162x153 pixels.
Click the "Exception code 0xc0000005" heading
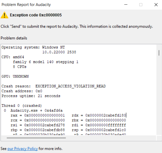pyautogui.click(x=36, y=15)
